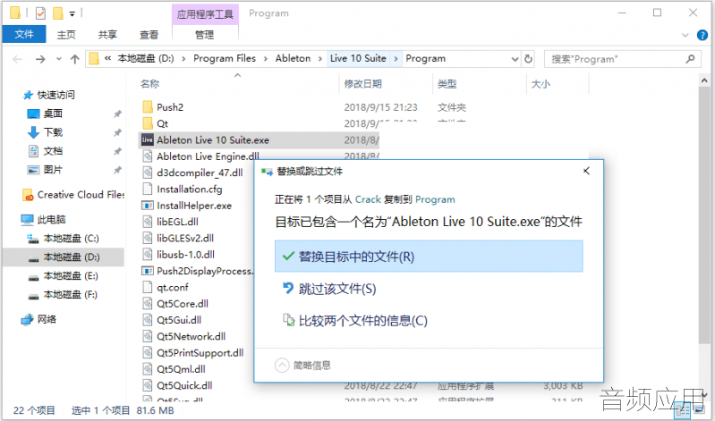The height and width of the screenshot is (421, 715).
Task: Open the Program destination folder link
Action: click(435, 199)
